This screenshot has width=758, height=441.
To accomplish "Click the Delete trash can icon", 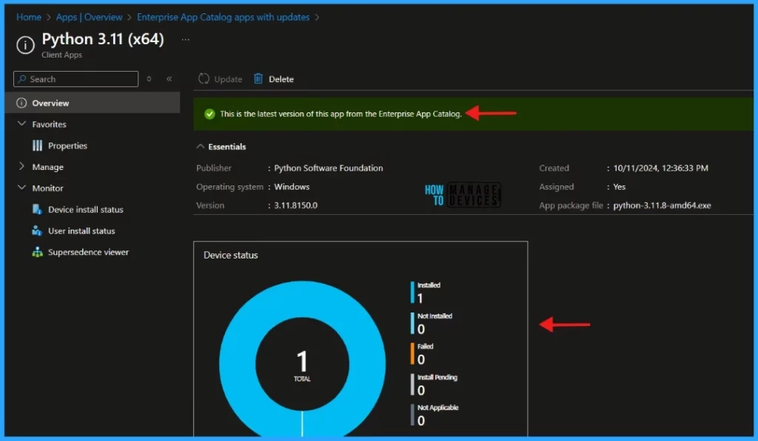I will (258, 78).
